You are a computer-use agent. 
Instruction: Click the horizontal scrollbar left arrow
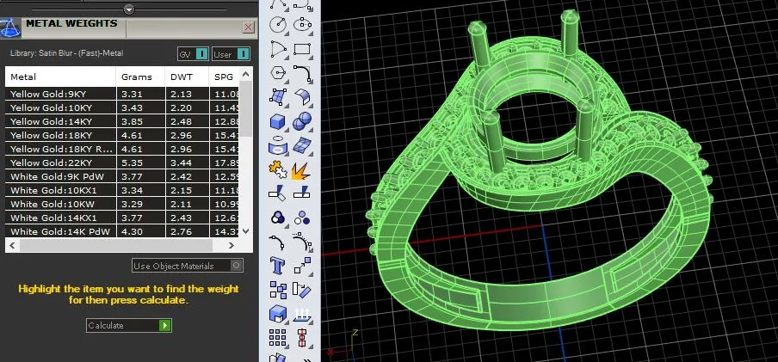[13, 245]
